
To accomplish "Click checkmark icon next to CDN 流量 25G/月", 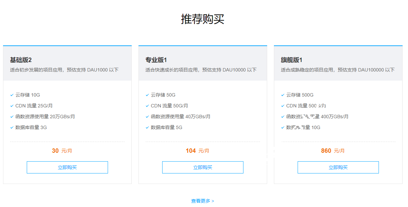I will pyautogui.click(x=12, y=106).
